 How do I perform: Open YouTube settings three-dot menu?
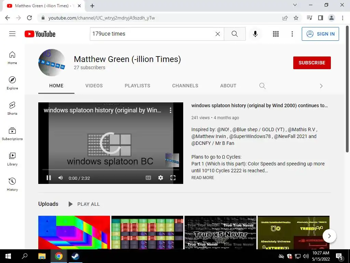point(292,34)
